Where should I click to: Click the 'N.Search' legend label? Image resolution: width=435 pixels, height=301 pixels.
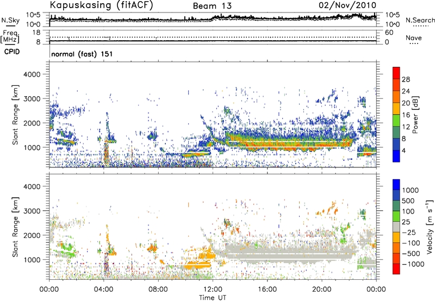click(x=420, y=20)
